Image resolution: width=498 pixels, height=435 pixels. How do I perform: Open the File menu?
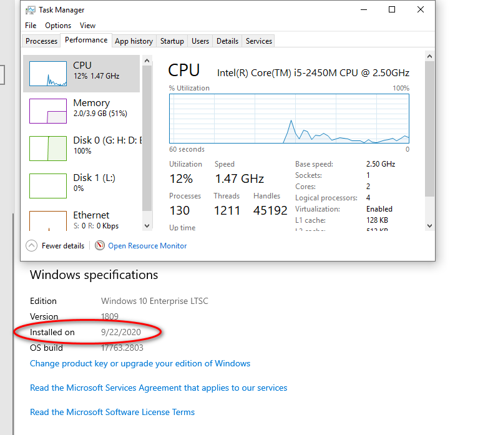click(31, 26)
